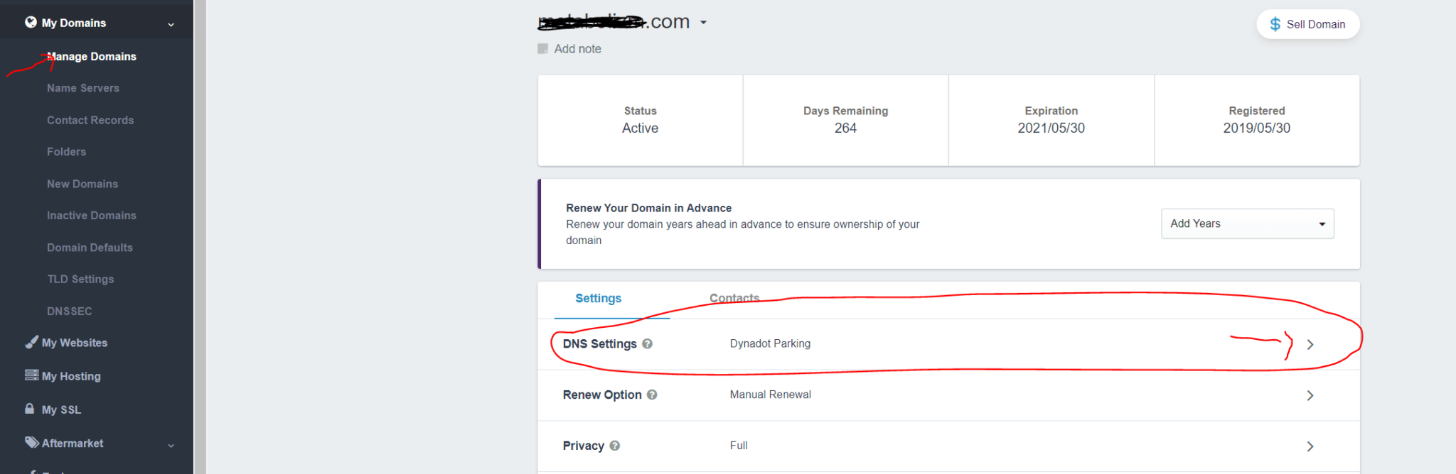Click the Privacy help icon

(x=614, y=446)
